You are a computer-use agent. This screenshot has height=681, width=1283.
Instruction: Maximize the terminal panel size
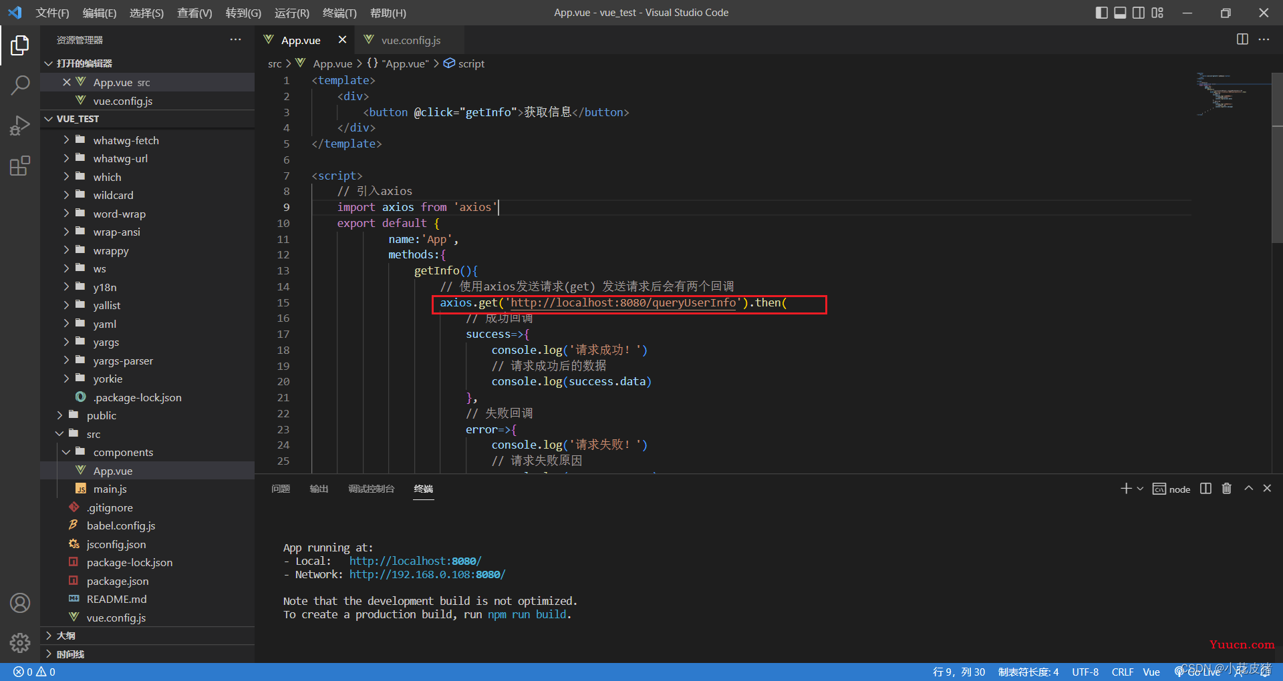[x=1248, y=489]
